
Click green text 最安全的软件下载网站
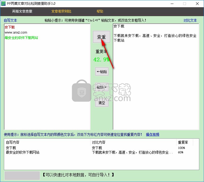click(21, 38)
